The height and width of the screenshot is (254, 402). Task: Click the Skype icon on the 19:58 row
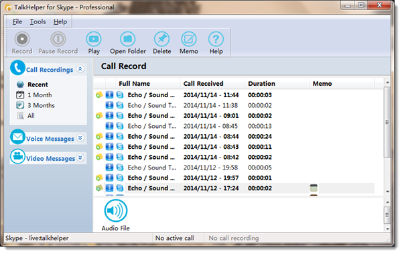(120, 168)
